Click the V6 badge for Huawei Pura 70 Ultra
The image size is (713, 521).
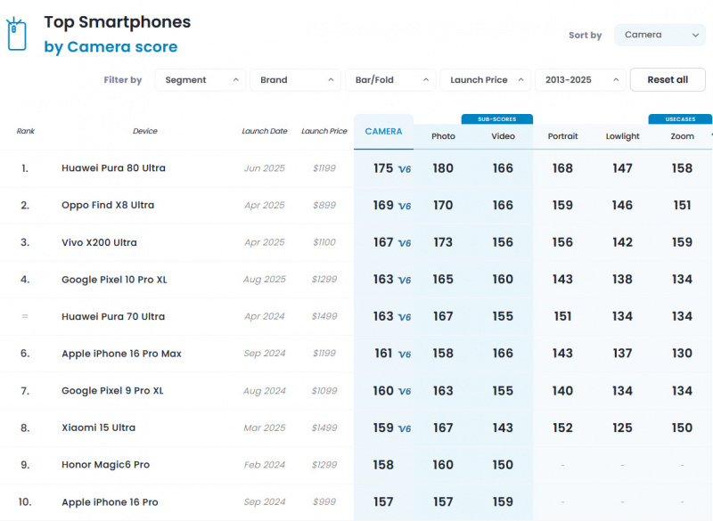pos(405,317)
